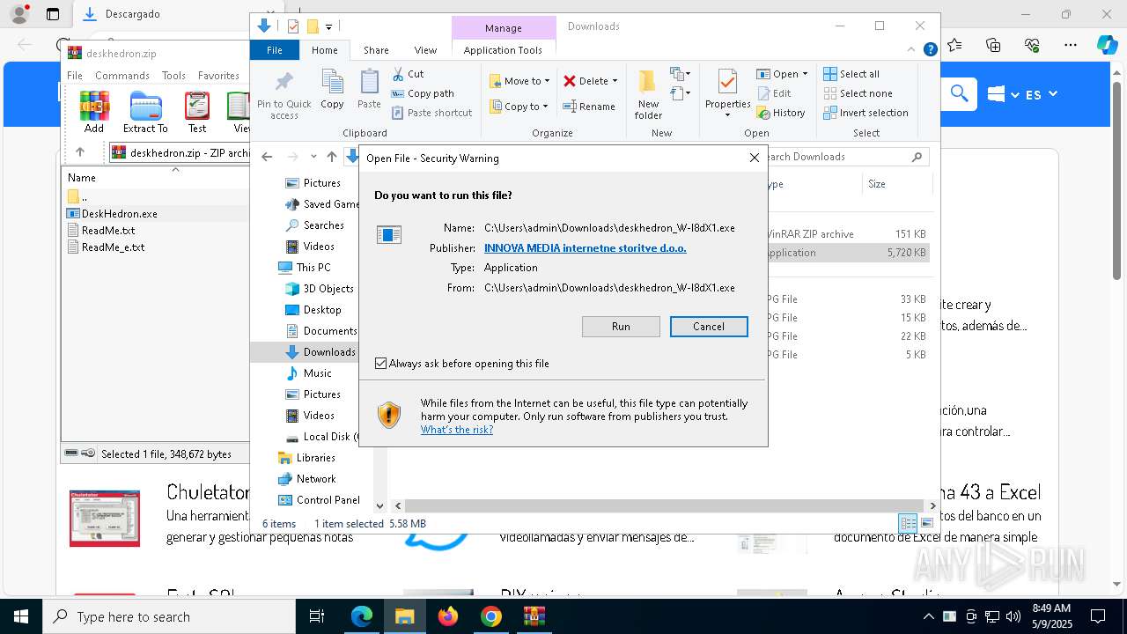Open the File tab in Explorer
The image size is (1127, 634).
coord(275,50)
